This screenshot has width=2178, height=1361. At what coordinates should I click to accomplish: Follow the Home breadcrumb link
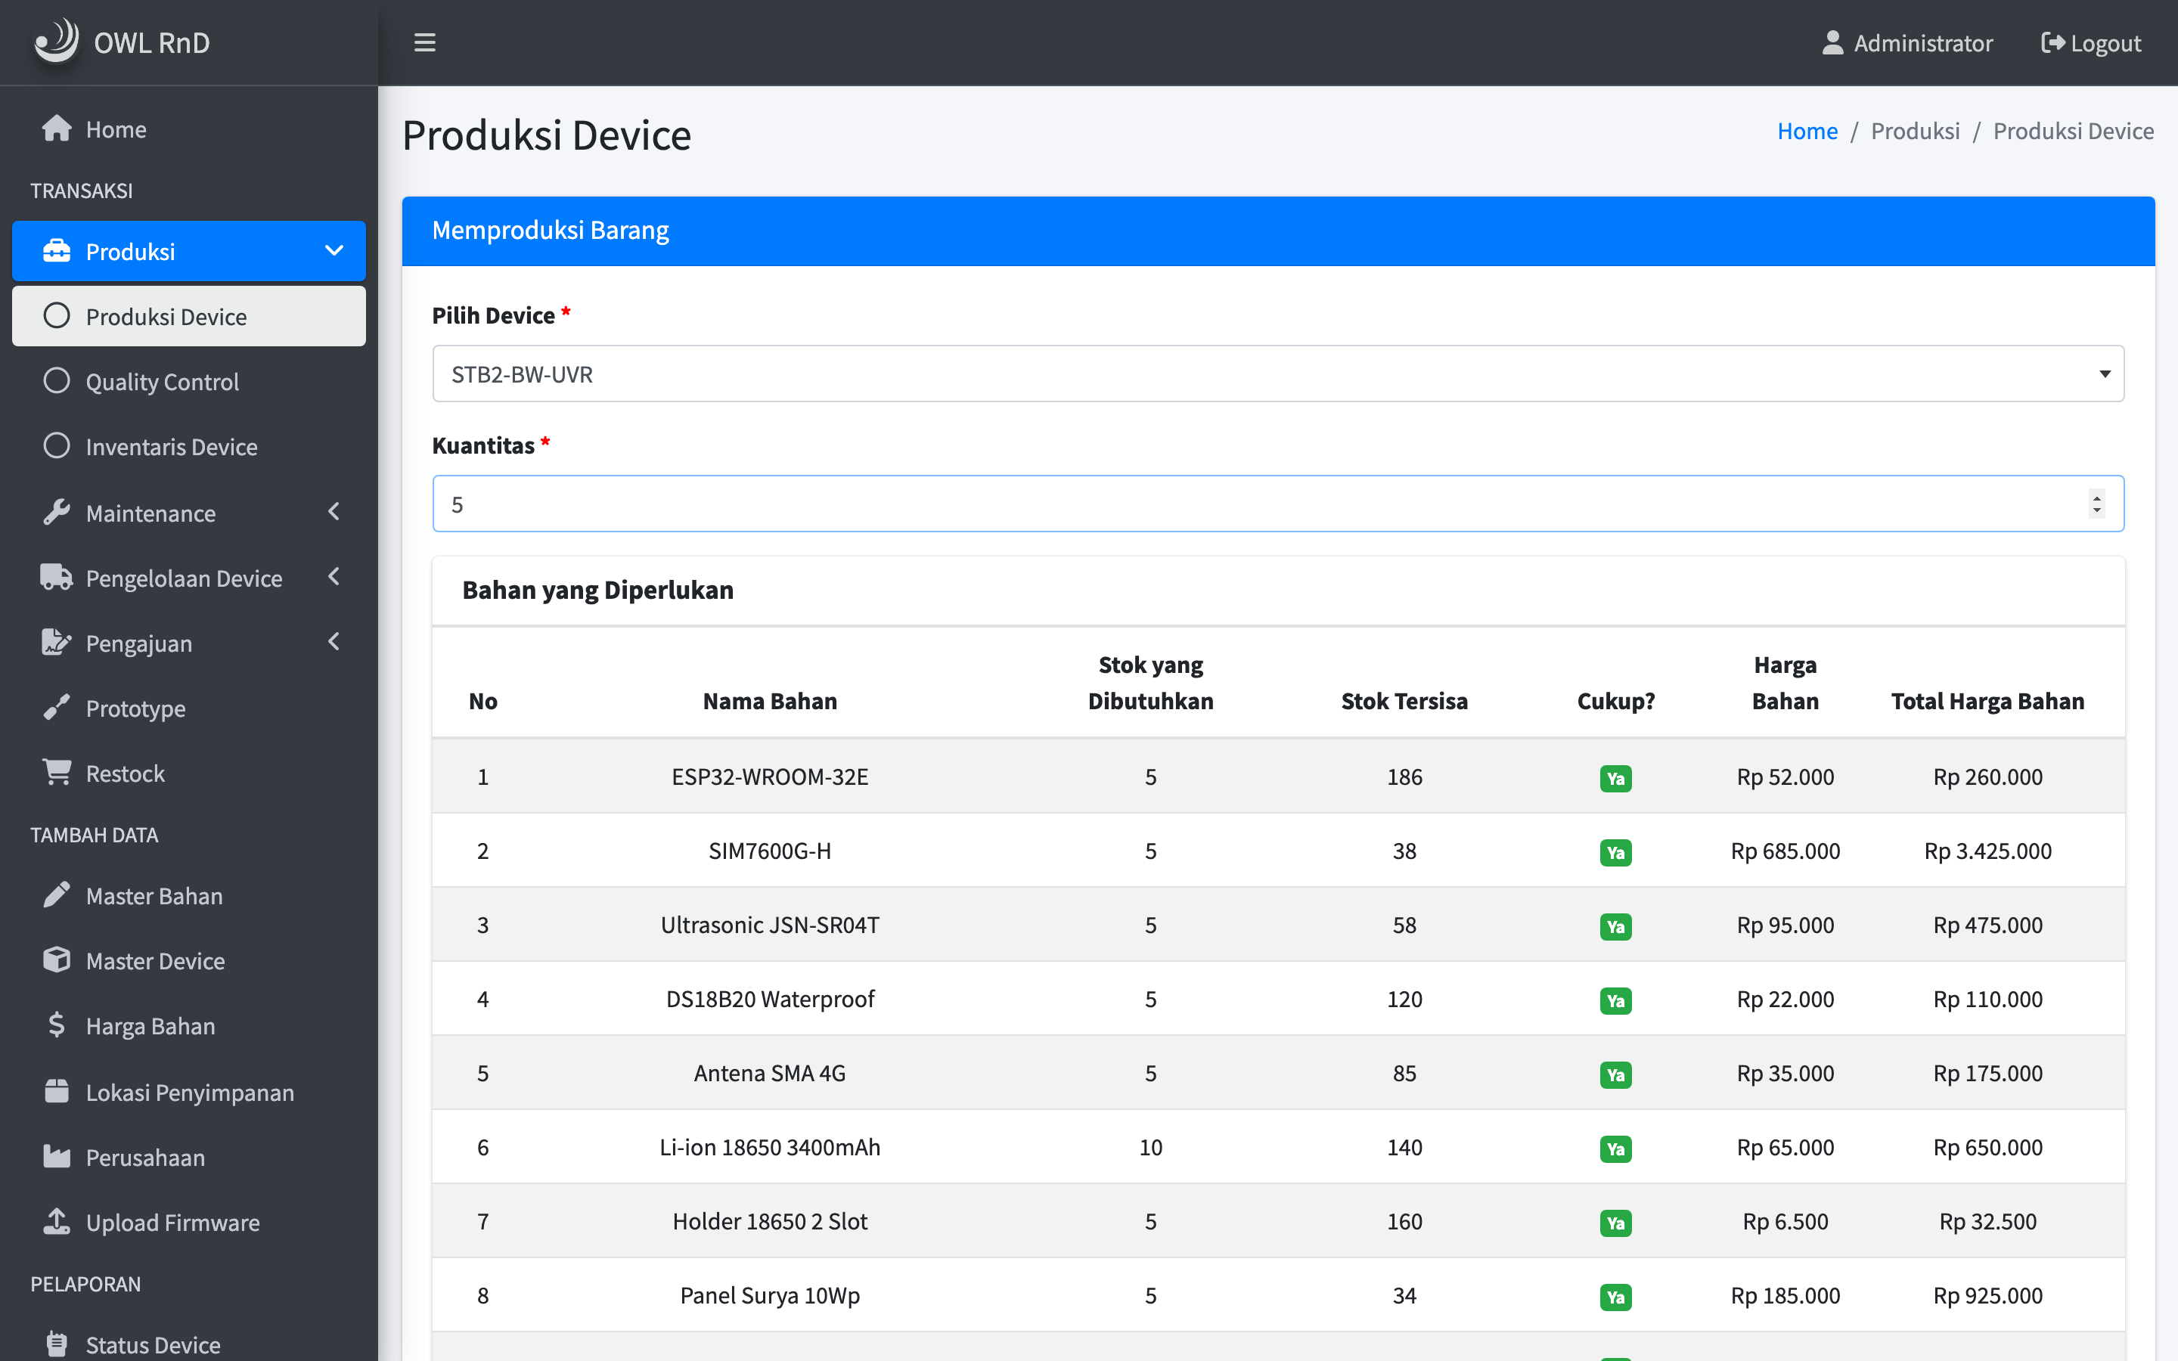(x=1807, y=131)
